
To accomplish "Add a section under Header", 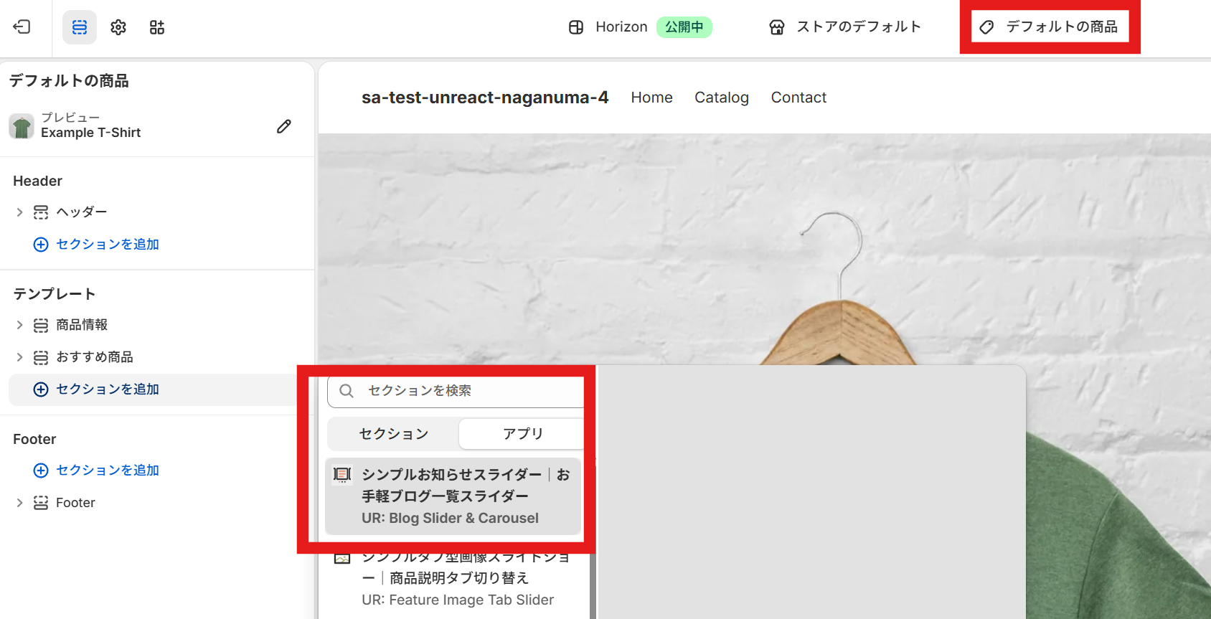I will pos(96,245).
